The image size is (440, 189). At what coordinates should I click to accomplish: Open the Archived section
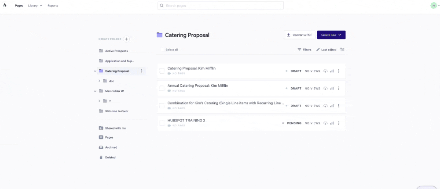point(108,147)
